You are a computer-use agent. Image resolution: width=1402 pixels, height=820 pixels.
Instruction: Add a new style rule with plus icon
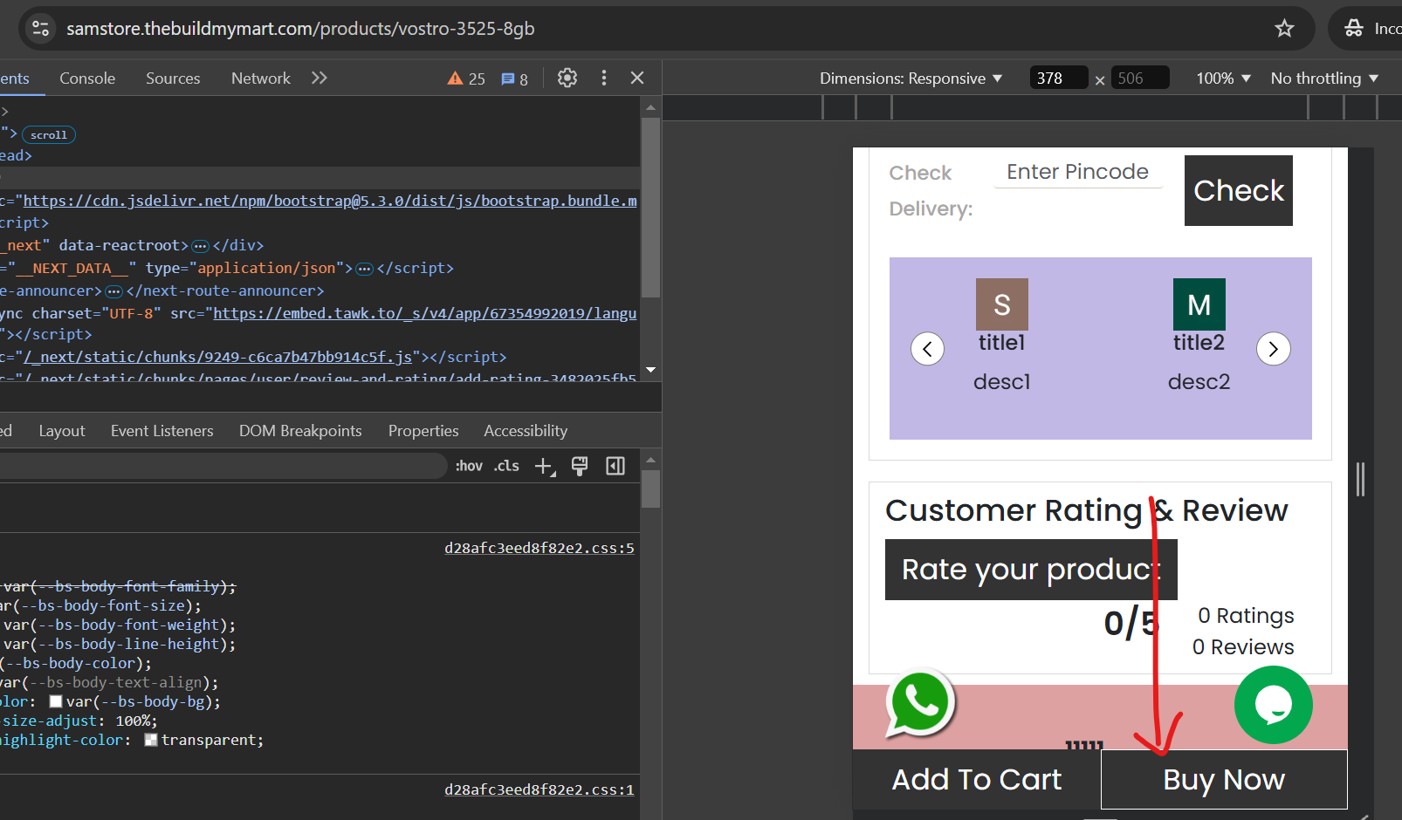pos(544,467)
